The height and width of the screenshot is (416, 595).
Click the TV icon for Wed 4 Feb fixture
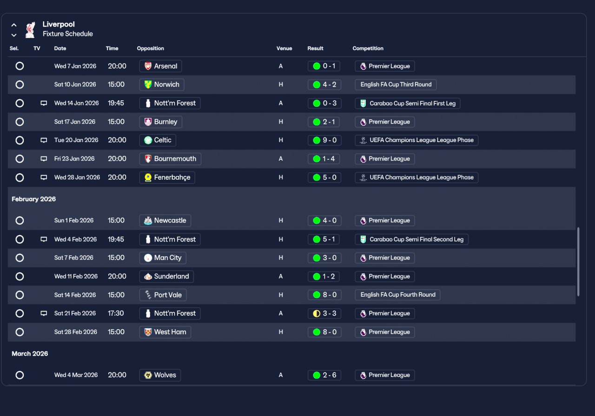(x=44, y=240)
